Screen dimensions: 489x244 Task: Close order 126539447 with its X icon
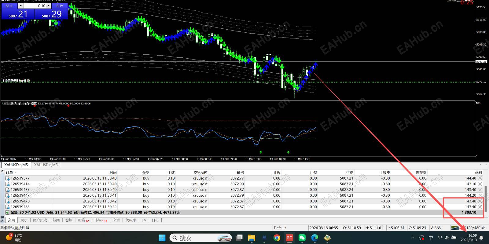pyautogui.click(x=480, y=195)
